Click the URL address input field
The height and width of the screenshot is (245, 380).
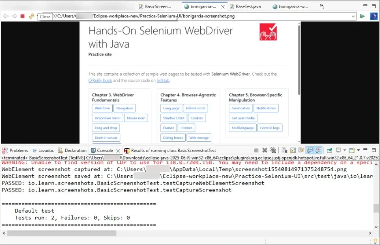click(x=196, y=16)
